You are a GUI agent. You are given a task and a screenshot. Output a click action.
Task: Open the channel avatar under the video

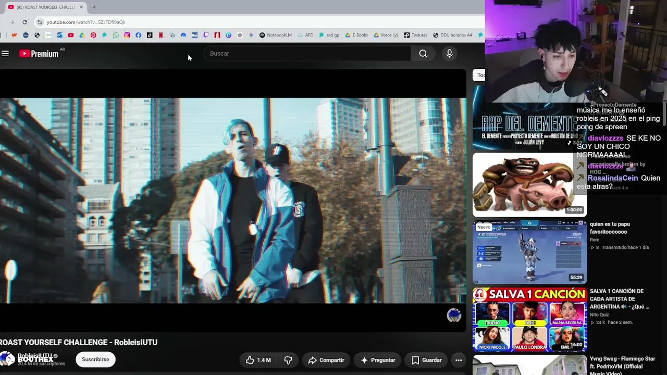[7, 359]
